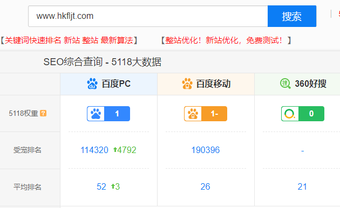The height and width of the screenshot is (208, 340).
Task: Click the blue 搜索 search button
Action: (292, 16)
